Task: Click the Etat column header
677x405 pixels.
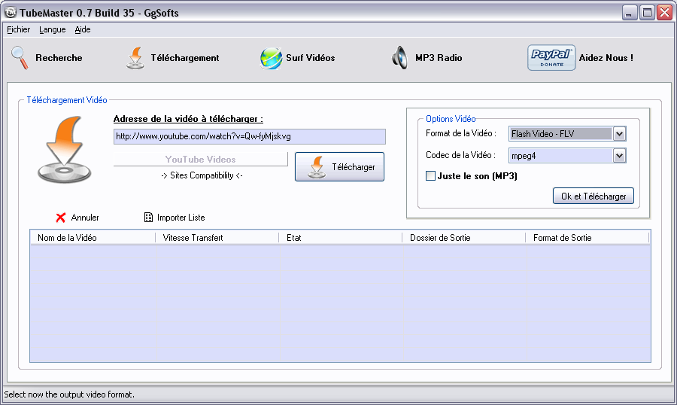Action: click(341, 238)
